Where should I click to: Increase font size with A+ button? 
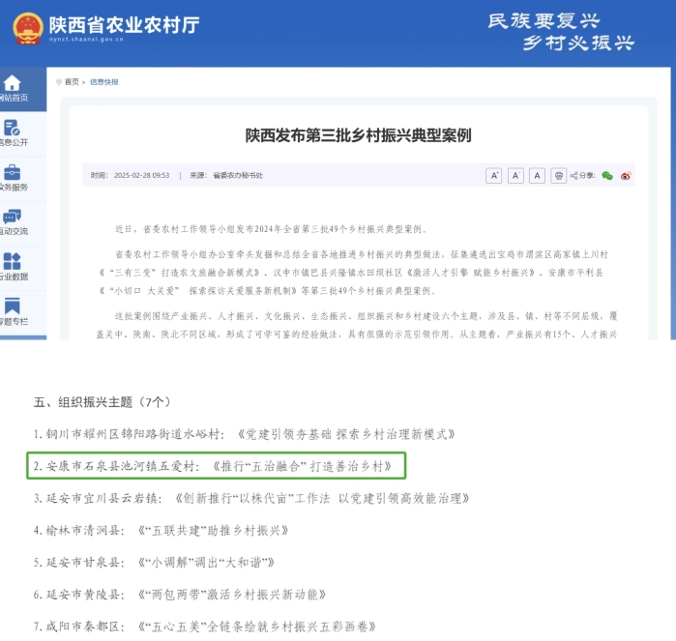point(493,176)
